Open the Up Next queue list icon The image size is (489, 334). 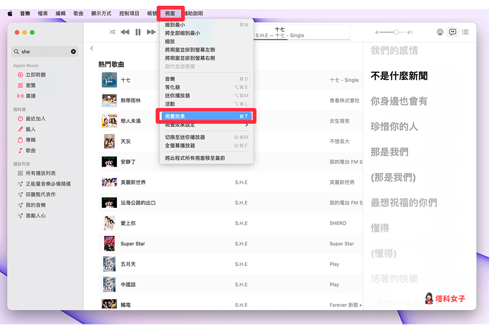tap(465, 32)
